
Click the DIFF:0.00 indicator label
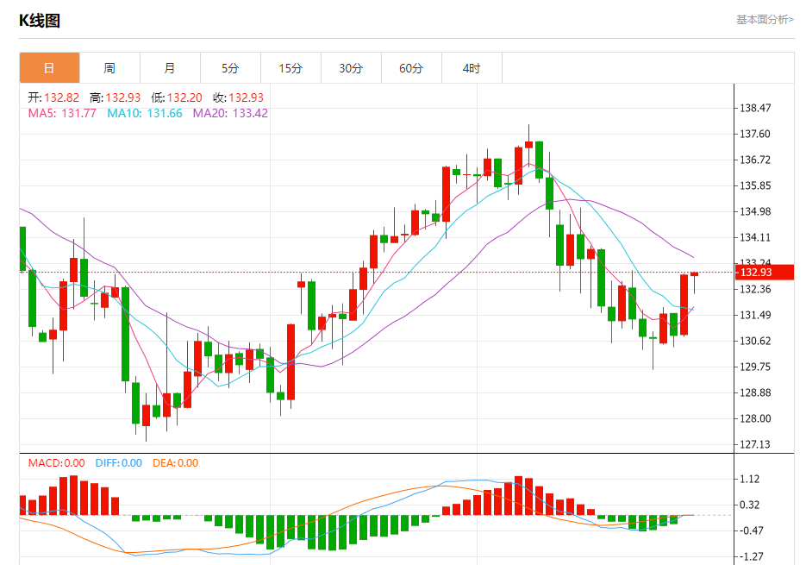pyautogui.click(x=119, y=463)
